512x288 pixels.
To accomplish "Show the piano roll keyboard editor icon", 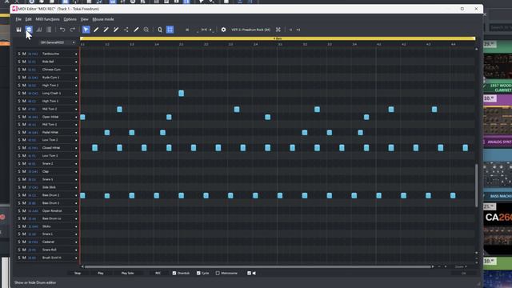I will click(18, 30).
